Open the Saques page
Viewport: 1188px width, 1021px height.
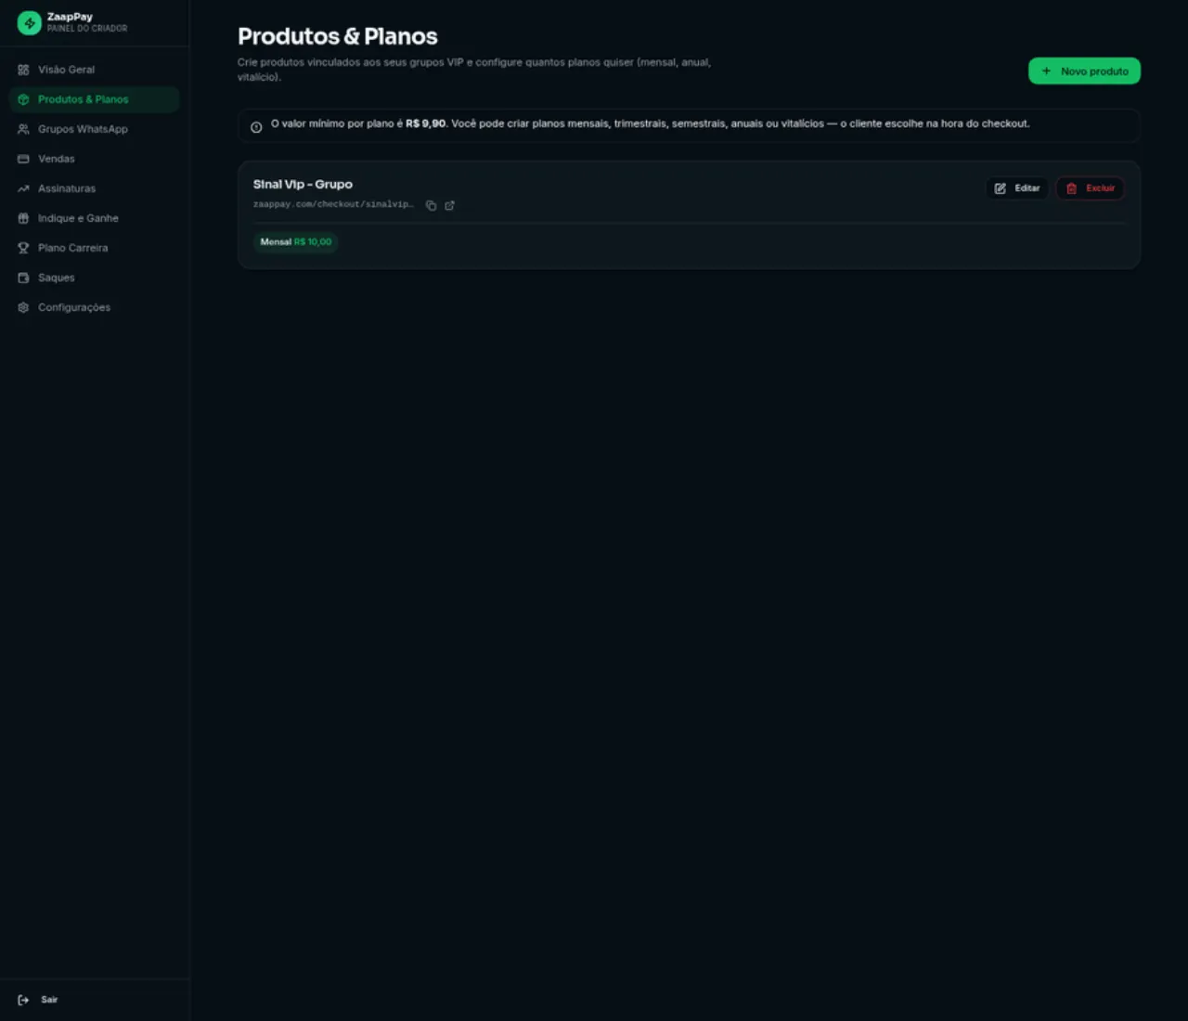(94, 278)
